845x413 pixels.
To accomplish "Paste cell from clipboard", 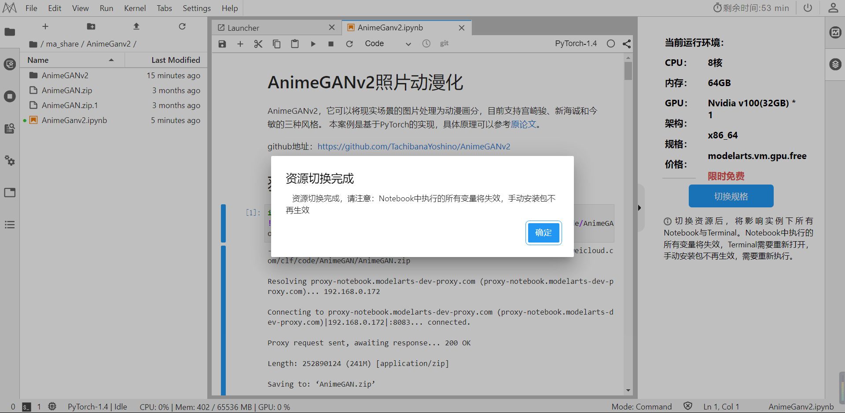I will pyautogui.click(x=295, y=43).
